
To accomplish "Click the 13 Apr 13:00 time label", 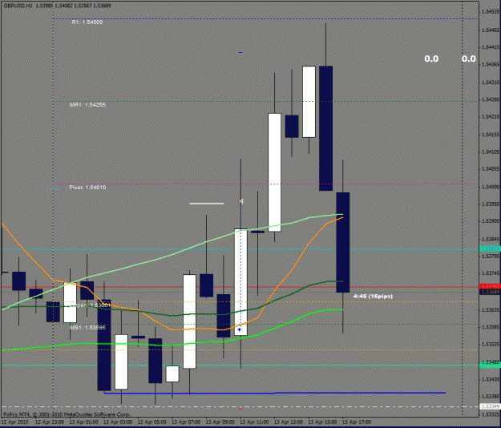I will coord(289,422).
